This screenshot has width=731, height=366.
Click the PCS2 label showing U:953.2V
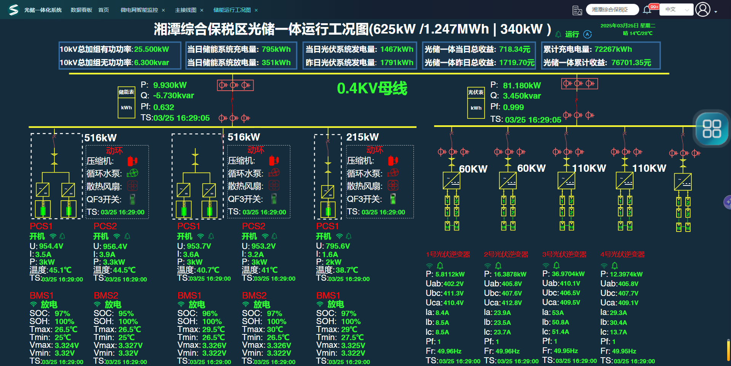[x=254, y=226]
